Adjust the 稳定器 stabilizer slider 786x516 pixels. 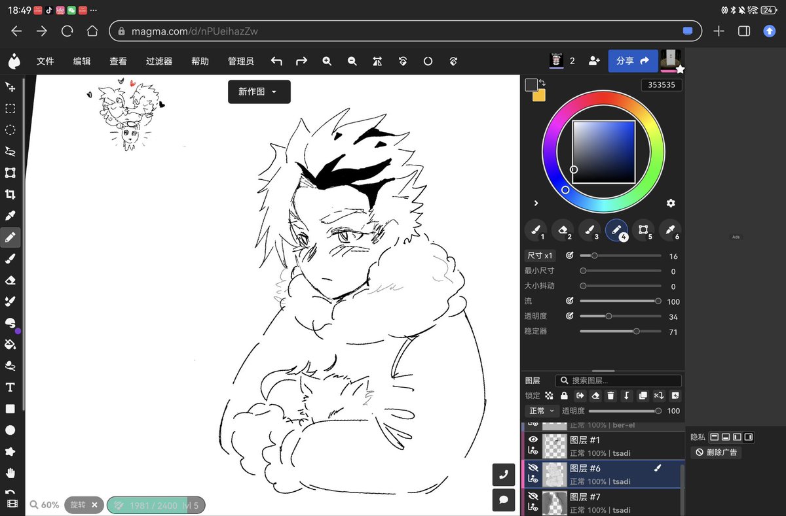point(620,331)
